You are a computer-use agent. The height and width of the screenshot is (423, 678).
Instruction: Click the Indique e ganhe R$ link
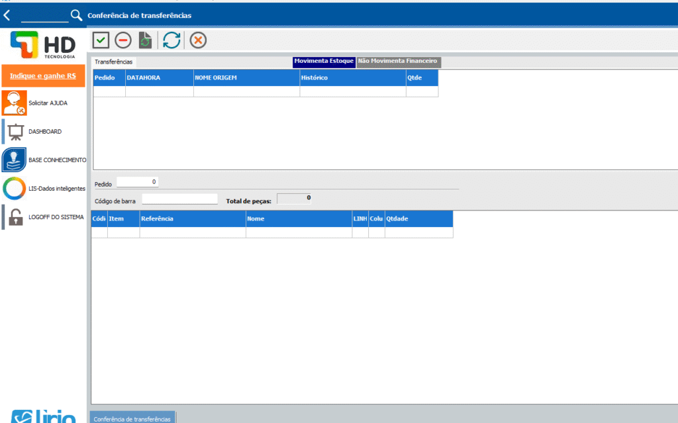click(43, 76)
